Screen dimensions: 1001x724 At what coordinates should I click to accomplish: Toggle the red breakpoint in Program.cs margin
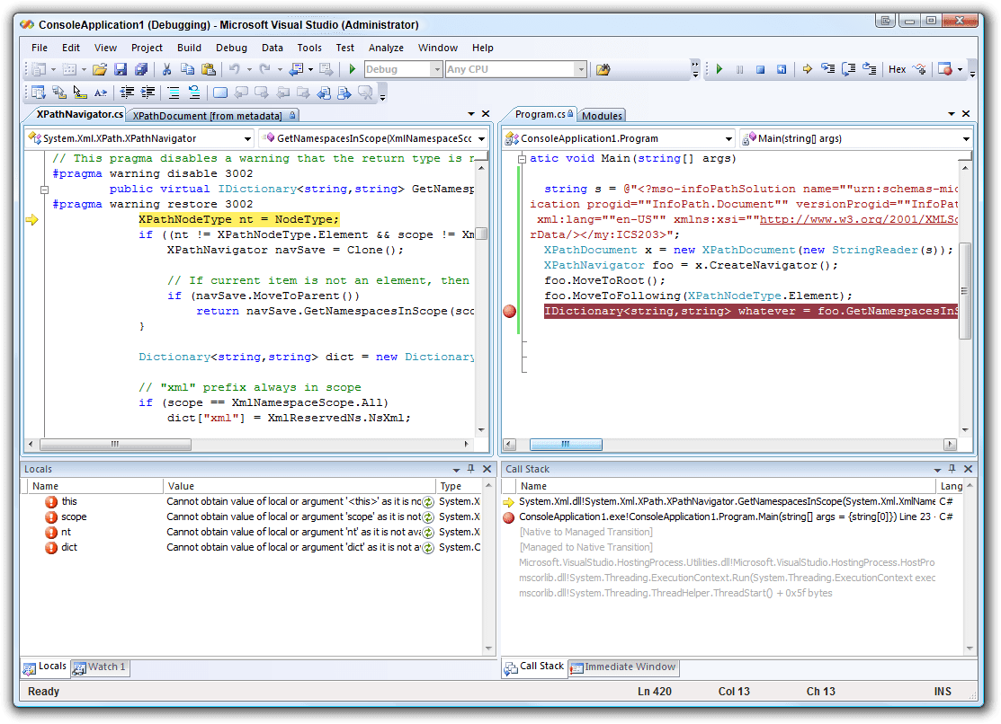510,311
